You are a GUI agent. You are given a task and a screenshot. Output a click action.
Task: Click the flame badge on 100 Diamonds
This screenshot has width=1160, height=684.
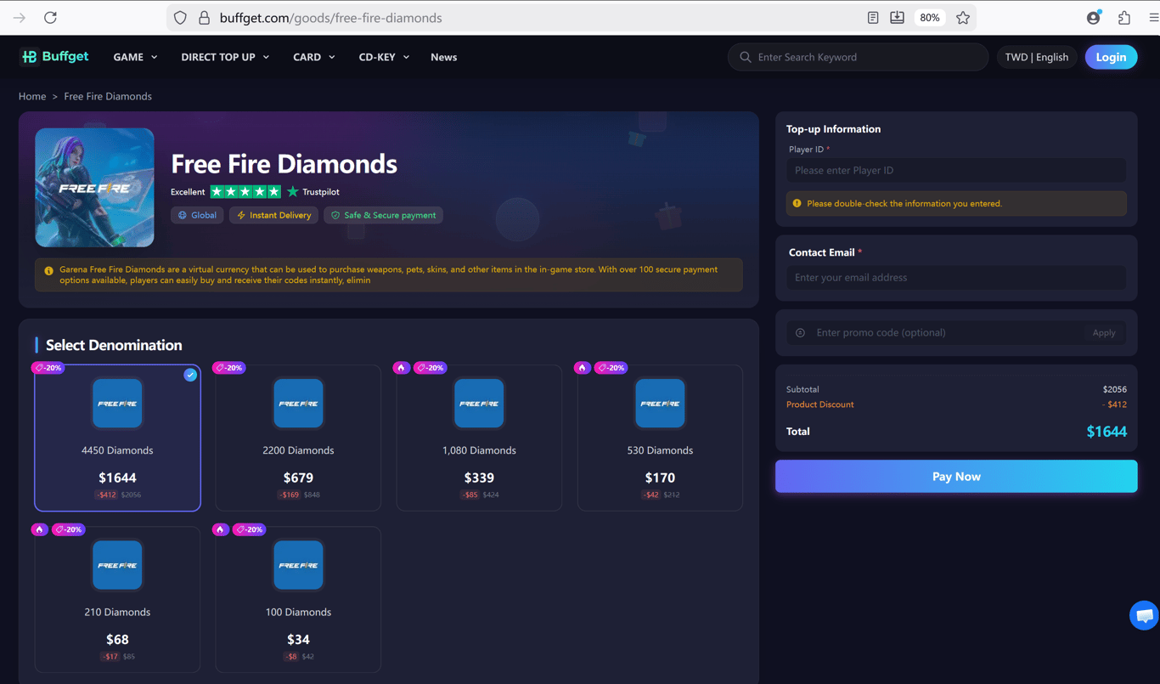point(220,529)
